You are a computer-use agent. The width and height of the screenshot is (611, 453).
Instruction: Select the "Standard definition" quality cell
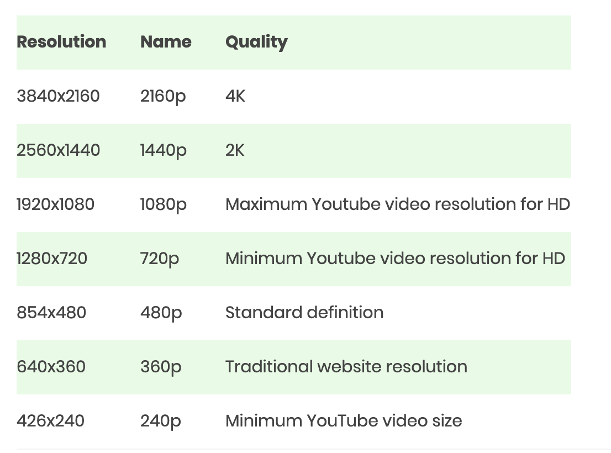pyautogui.click(x=304, y=313)
